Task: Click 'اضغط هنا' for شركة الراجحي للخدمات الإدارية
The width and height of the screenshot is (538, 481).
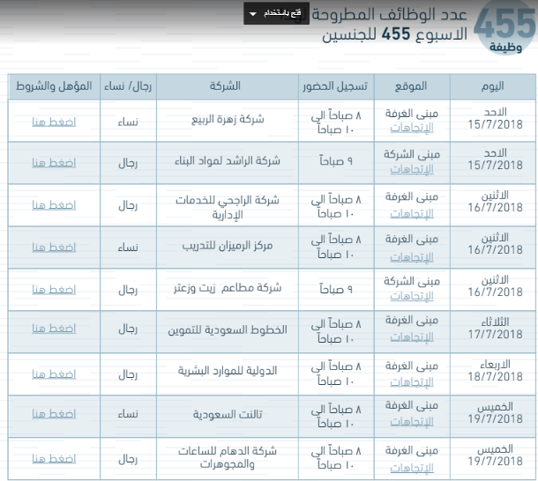Action: pos(54,205)
